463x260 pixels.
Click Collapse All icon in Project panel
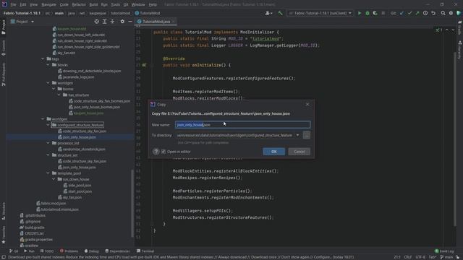(x=113, y=22)
